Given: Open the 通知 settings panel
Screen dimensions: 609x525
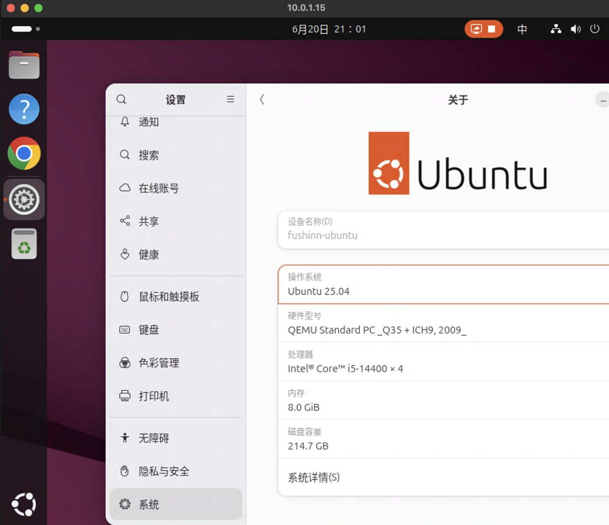Looking at the screenshot, I should click(176, 122).
